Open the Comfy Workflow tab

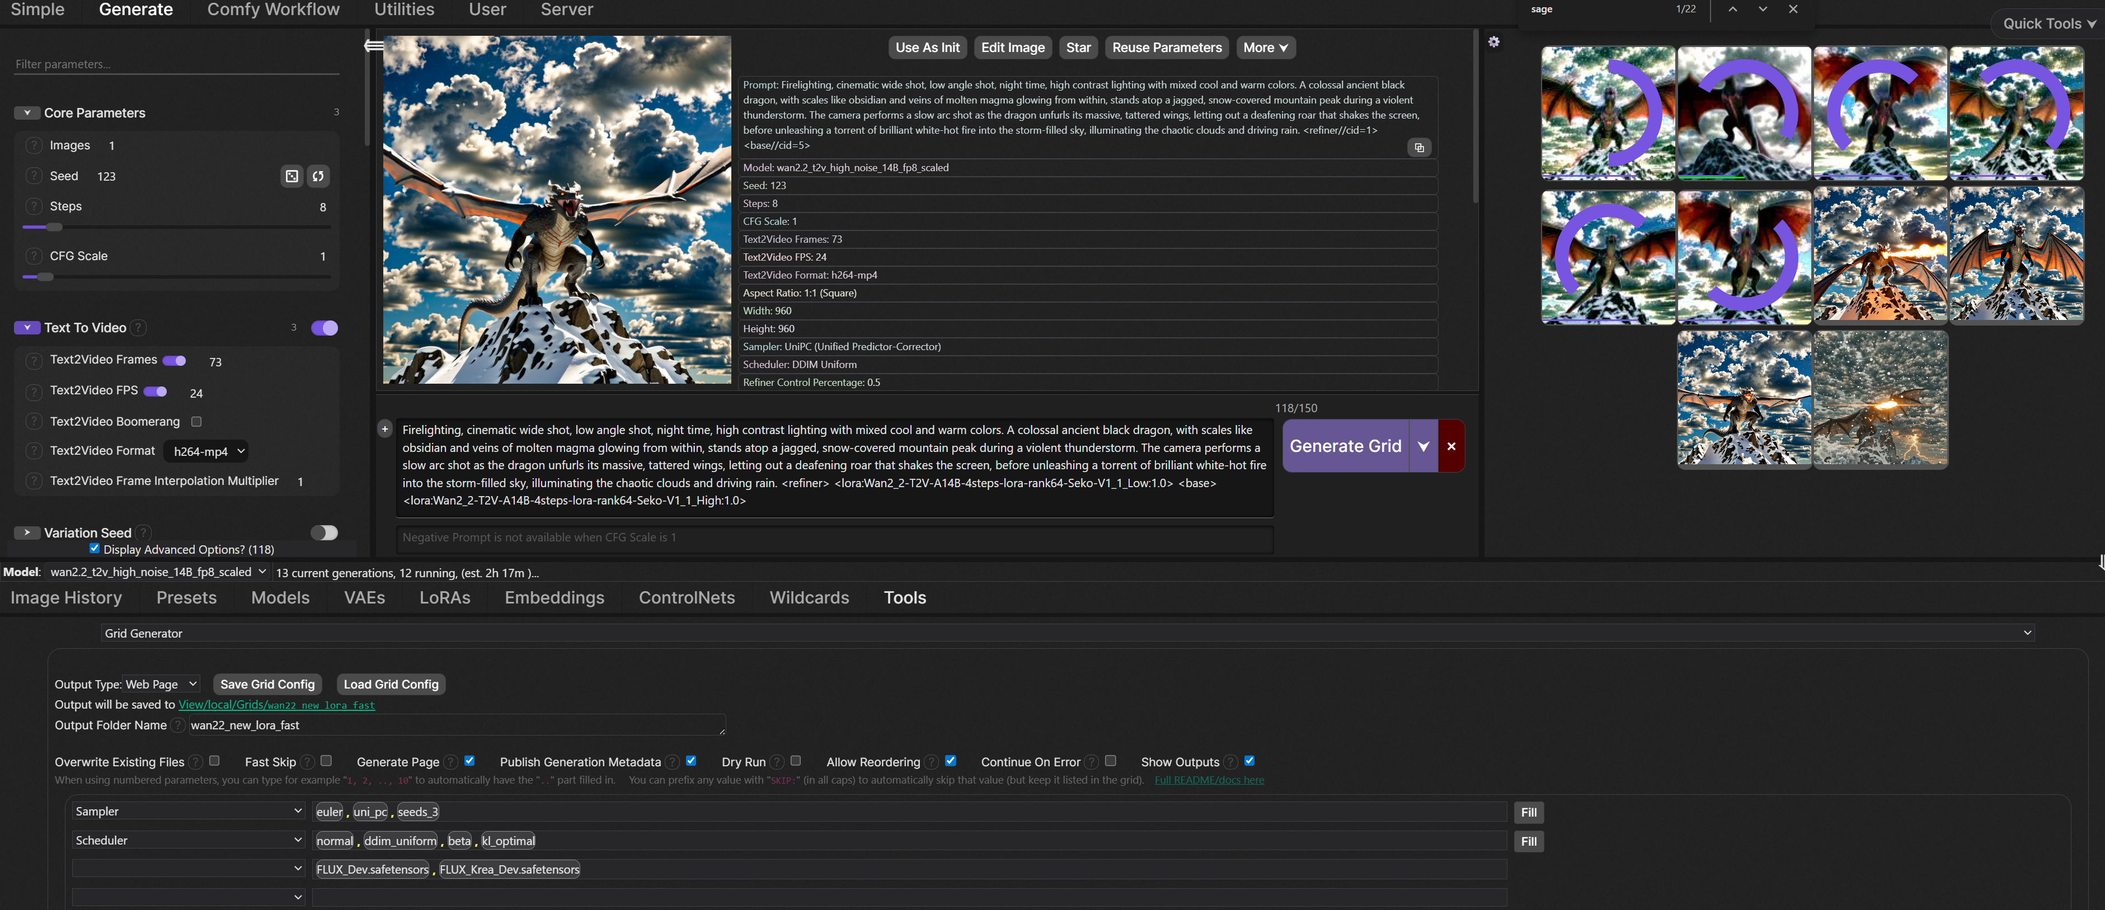(x=273, y=10)
